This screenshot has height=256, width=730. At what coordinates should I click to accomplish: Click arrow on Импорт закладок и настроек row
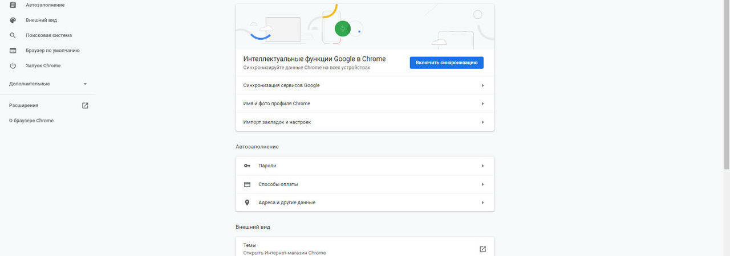click(x=482, y=122)
